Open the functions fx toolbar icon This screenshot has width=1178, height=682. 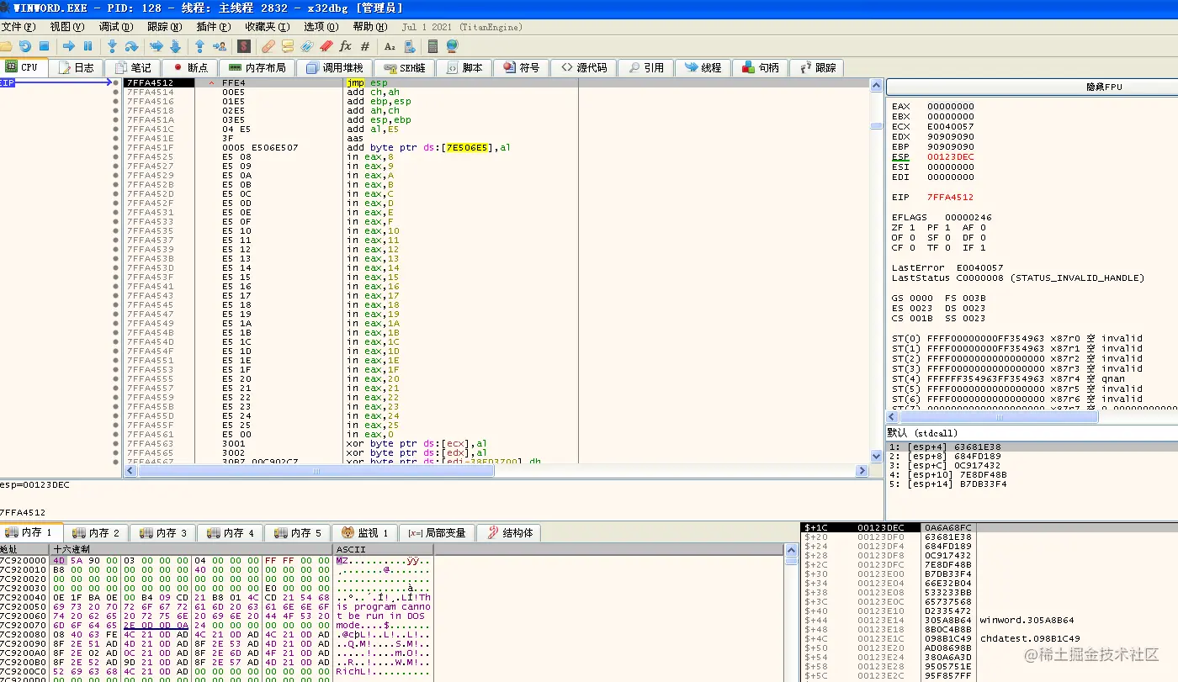pos(345,46)
